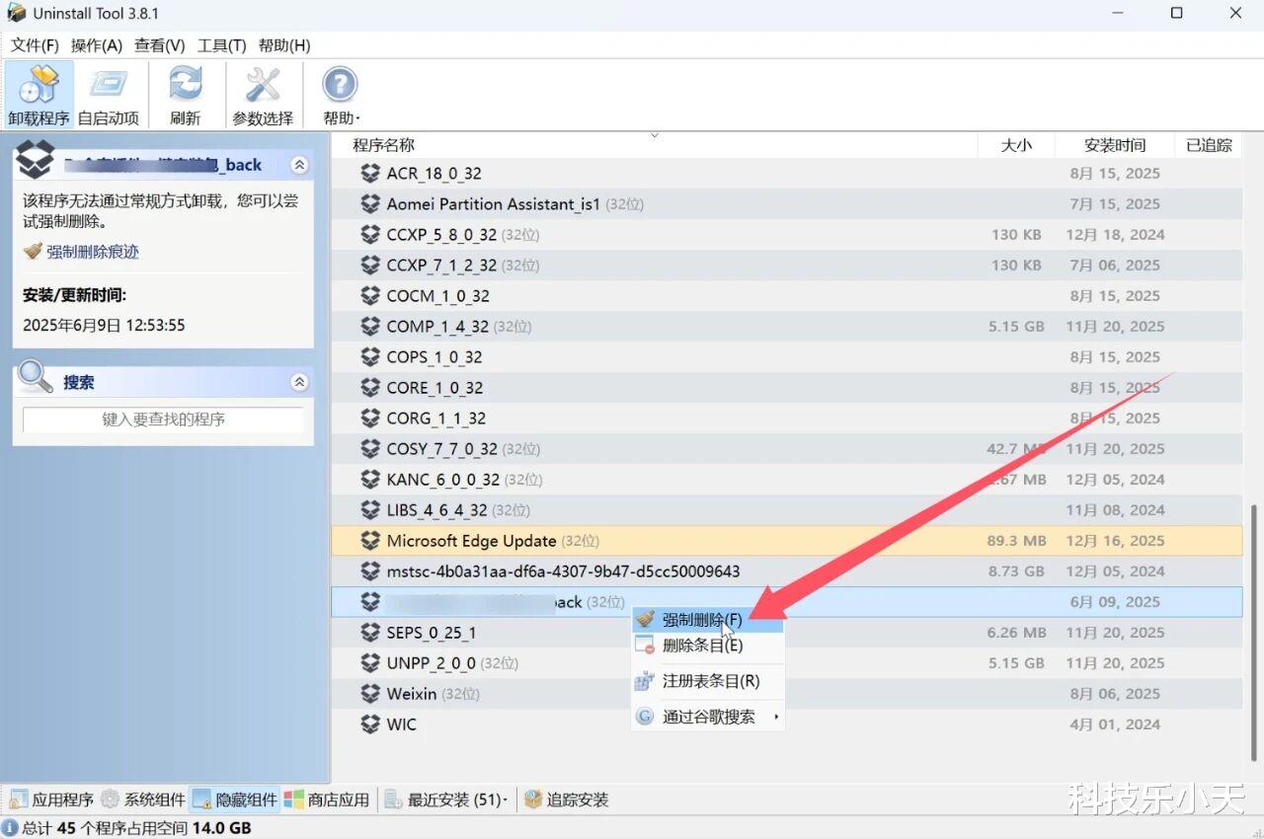Click the icon beside mstsc-4b0a31aa entry
Image resolution: width=1264 pixels, height=839 pixels.
point(370,572)
